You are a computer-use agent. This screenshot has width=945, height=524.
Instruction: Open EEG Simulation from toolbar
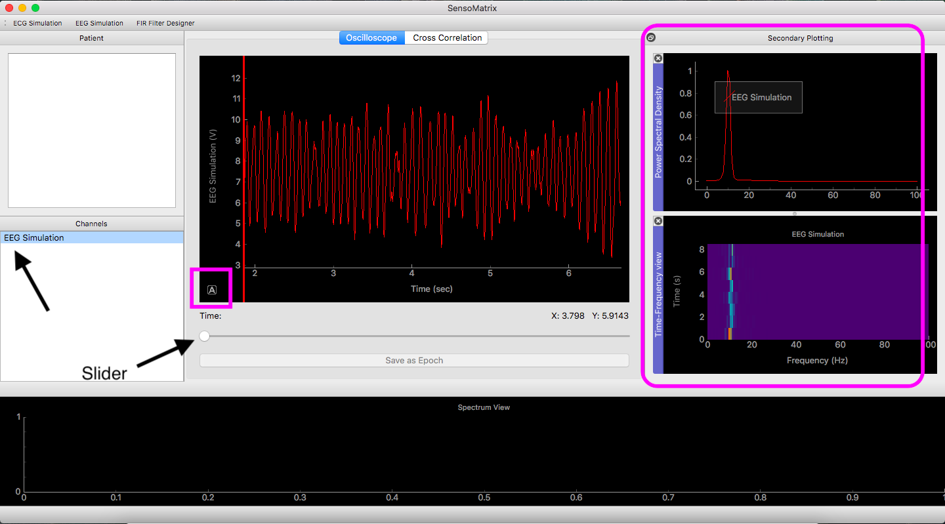pyautogui.click(x=99, y=23)
